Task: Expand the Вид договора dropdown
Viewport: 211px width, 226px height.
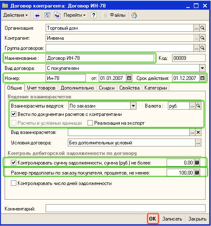Action: [x=202, y=68]
